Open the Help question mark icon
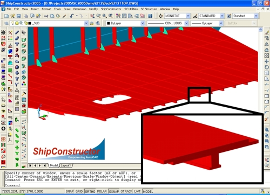The width and height of the screenshot is (270, 195). (x=150, y=16)
